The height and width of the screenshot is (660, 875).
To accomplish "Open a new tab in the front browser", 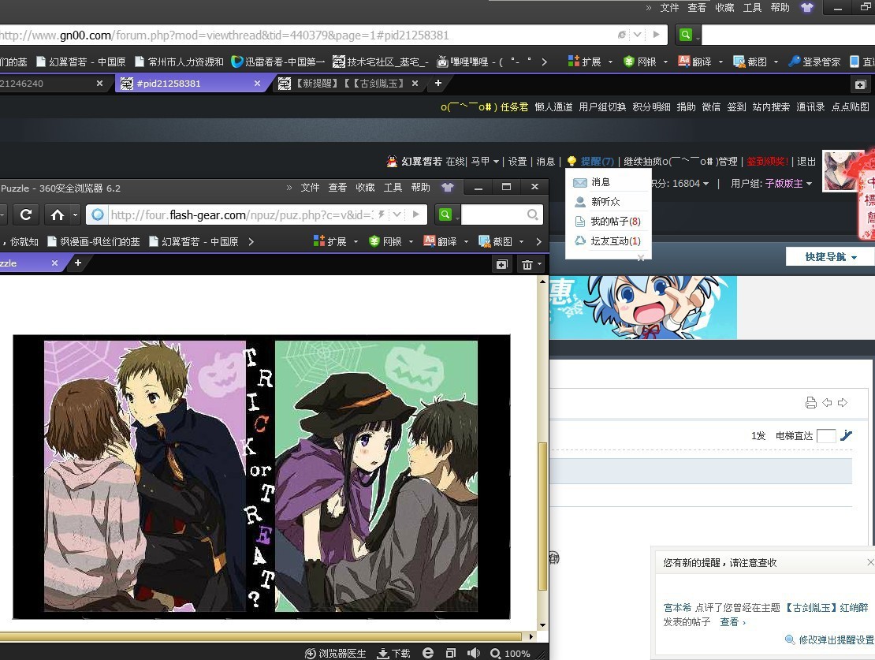I will [77, 263].
